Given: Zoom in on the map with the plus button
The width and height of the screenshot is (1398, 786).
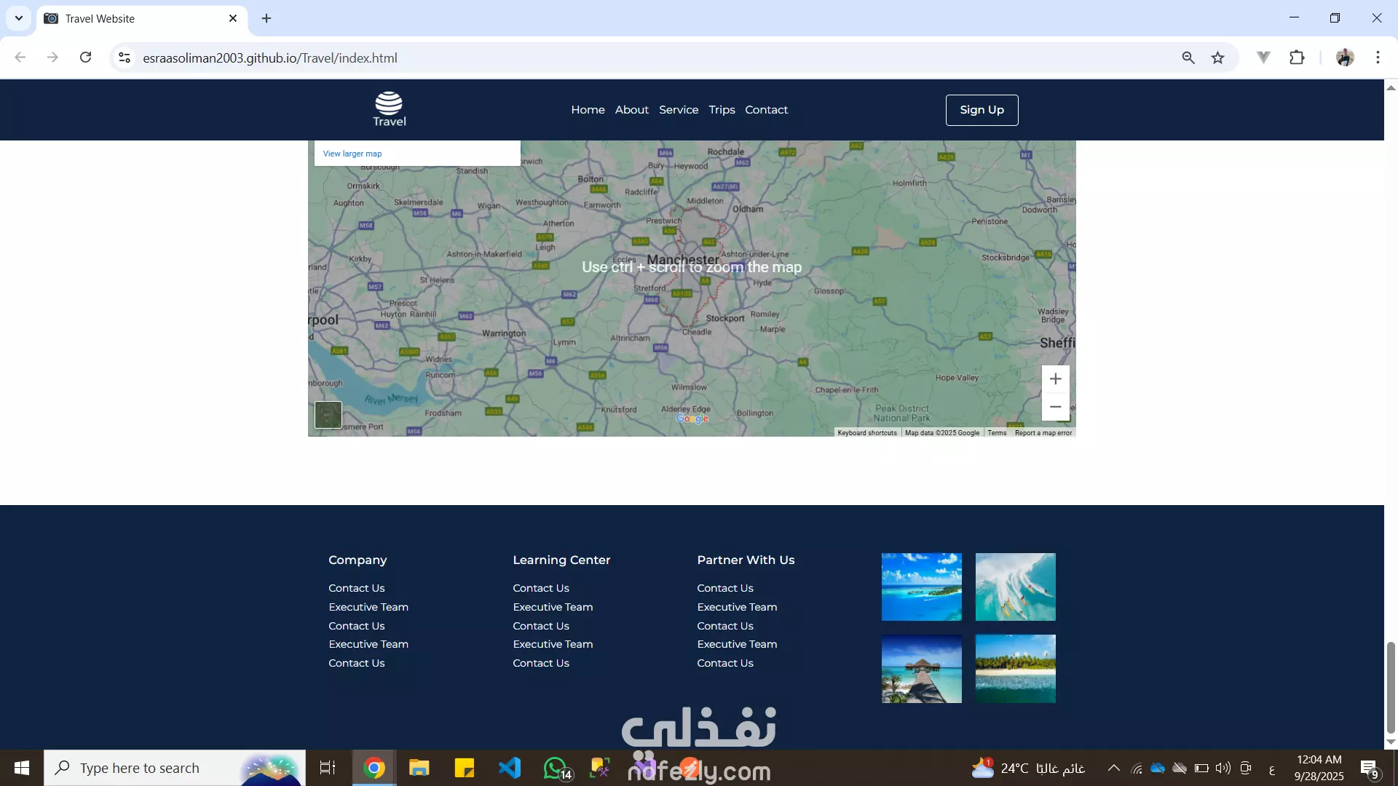Looking at the screenshot, I should click(1055, 378).
